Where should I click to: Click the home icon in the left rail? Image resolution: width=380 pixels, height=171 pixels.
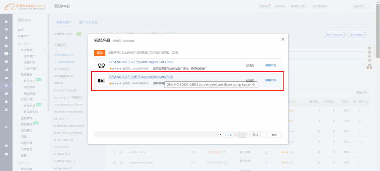coord(6,22)
